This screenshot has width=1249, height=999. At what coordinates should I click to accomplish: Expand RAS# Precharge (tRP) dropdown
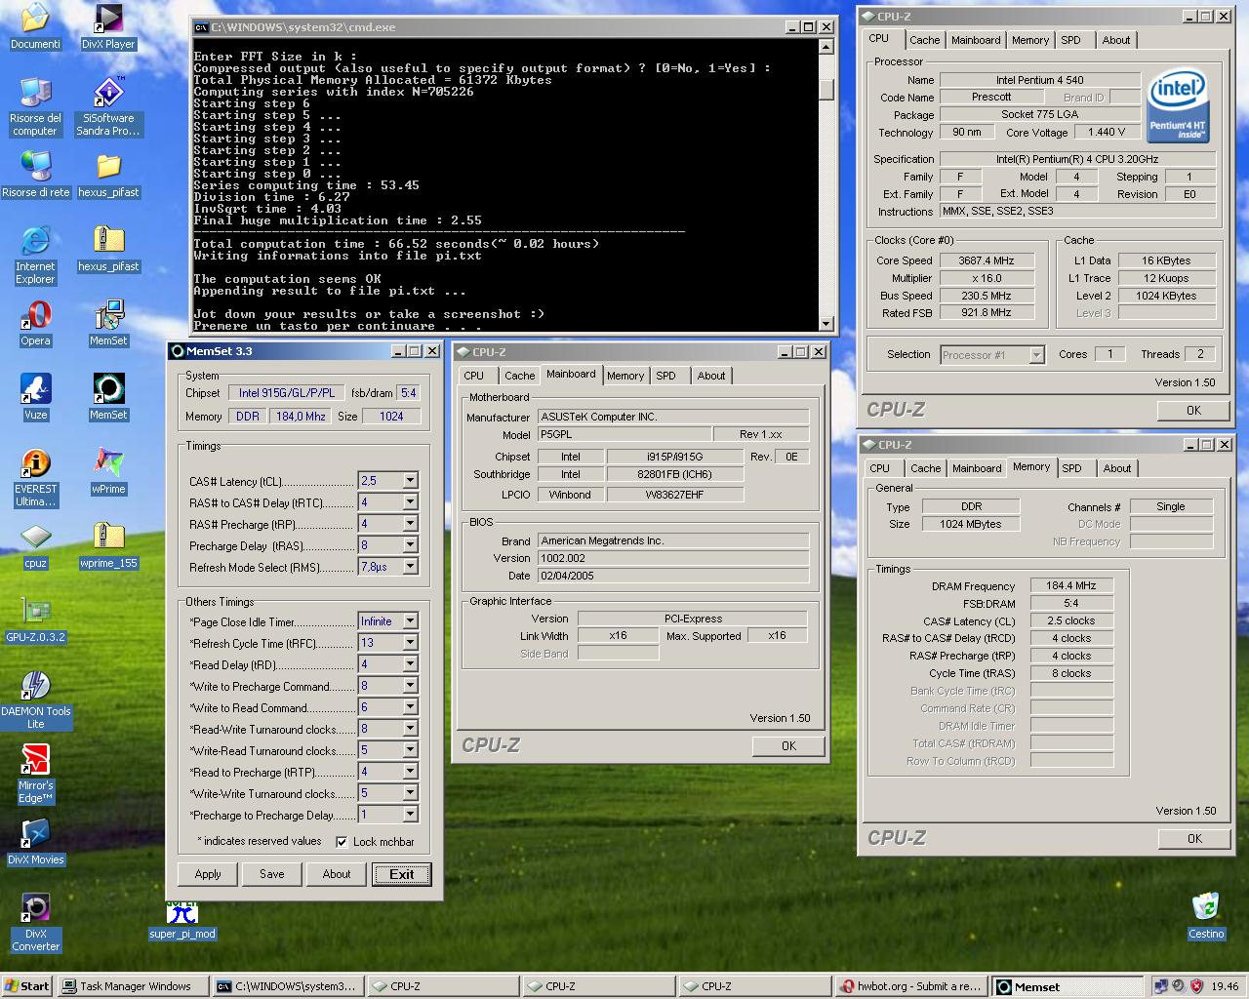(410, 523)
